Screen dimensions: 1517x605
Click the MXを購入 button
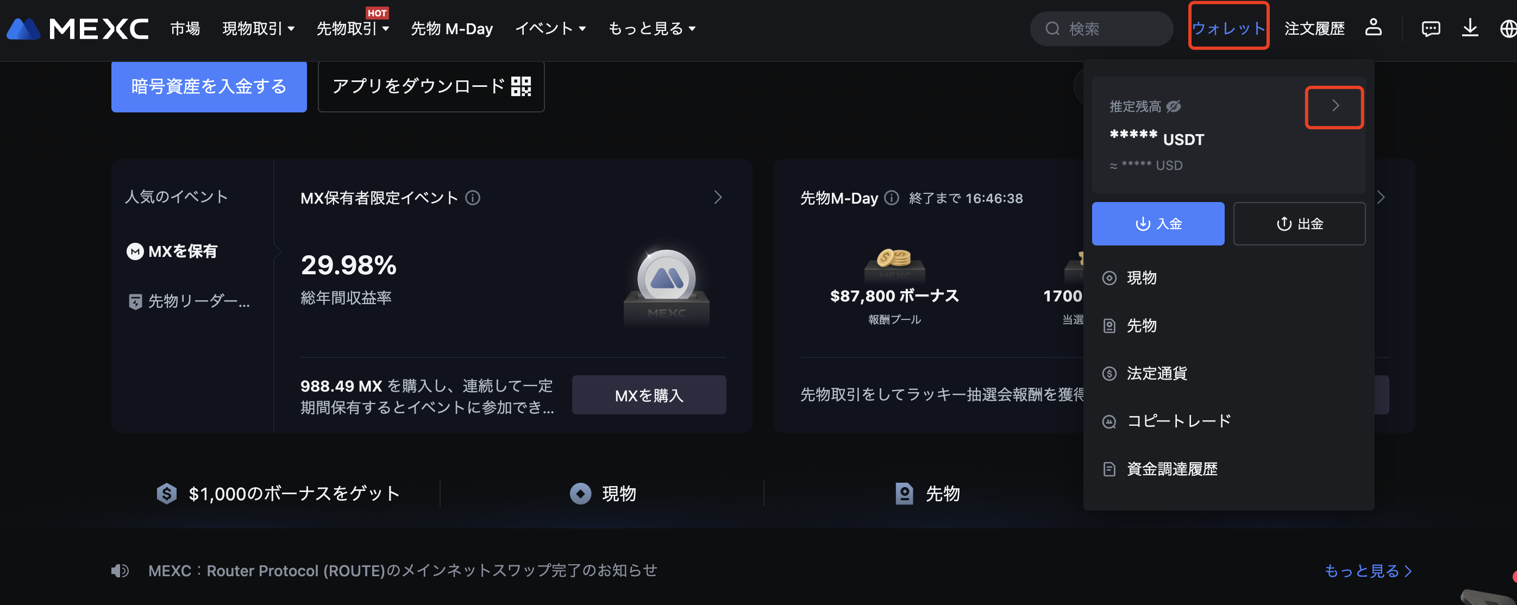pyautogui.click(x=649, y=395)
